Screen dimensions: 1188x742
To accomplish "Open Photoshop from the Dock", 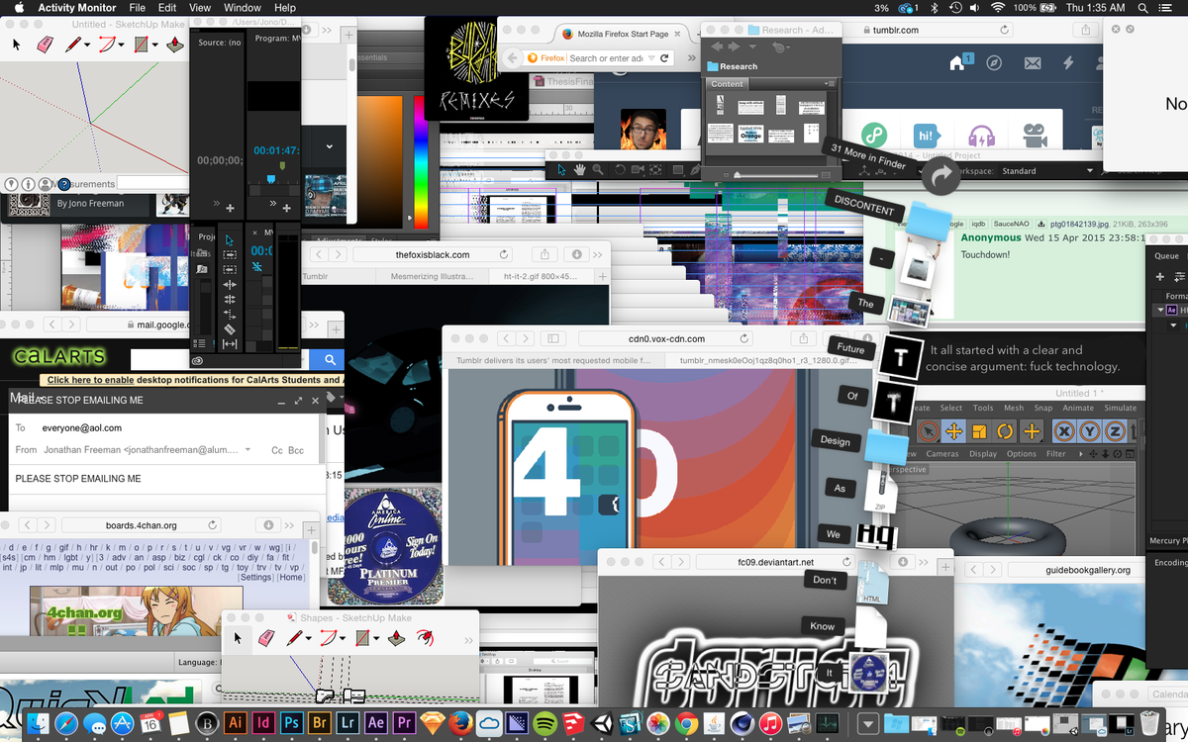I will [291, 723].
